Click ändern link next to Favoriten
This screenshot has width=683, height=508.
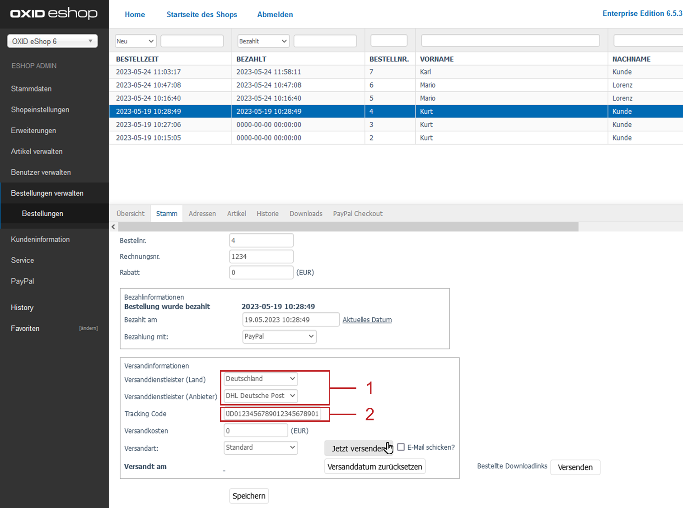(88, 328)
